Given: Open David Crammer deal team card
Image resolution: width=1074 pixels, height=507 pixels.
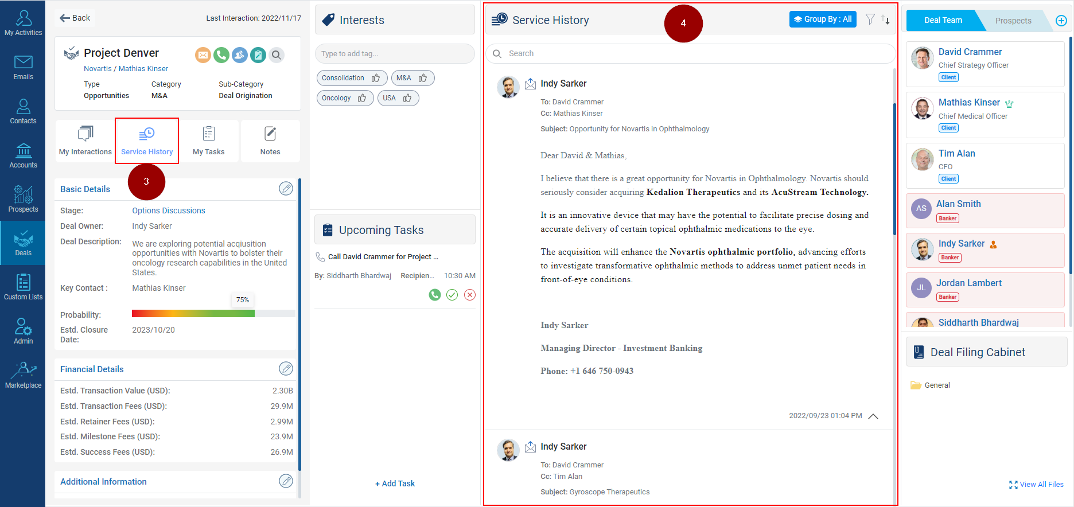Looking at the screenshot, I should point(985,64).
